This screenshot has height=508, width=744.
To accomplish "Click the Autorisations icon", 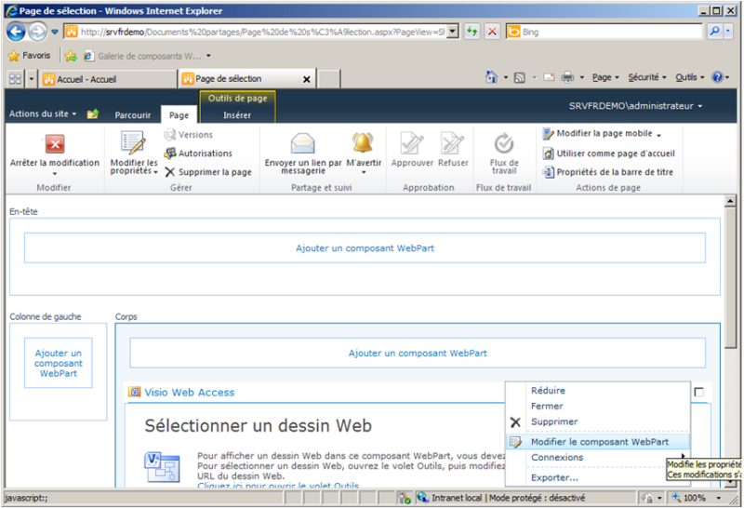I will (x=170, y=154).
